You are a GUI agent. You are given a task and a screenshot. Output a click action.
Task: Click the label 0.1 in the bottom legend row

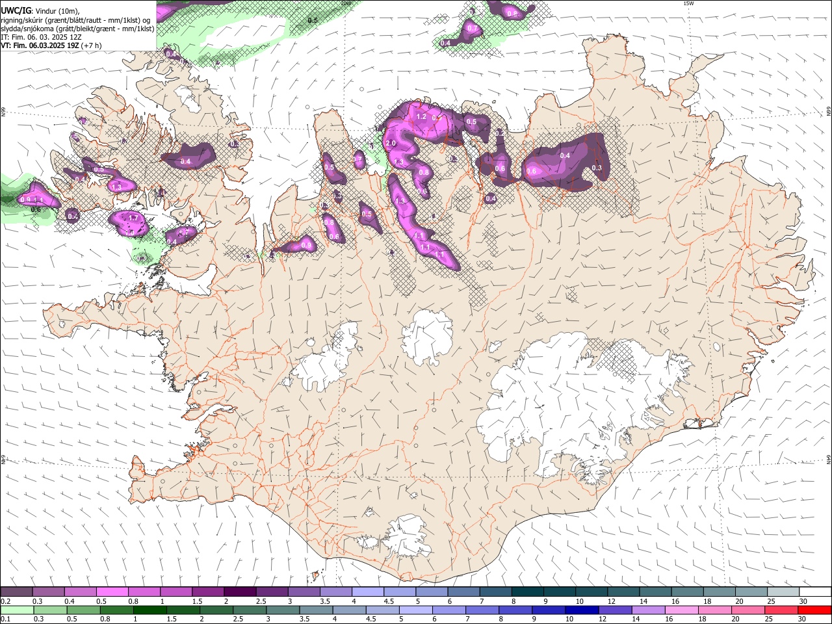click(x=6, y=619)
